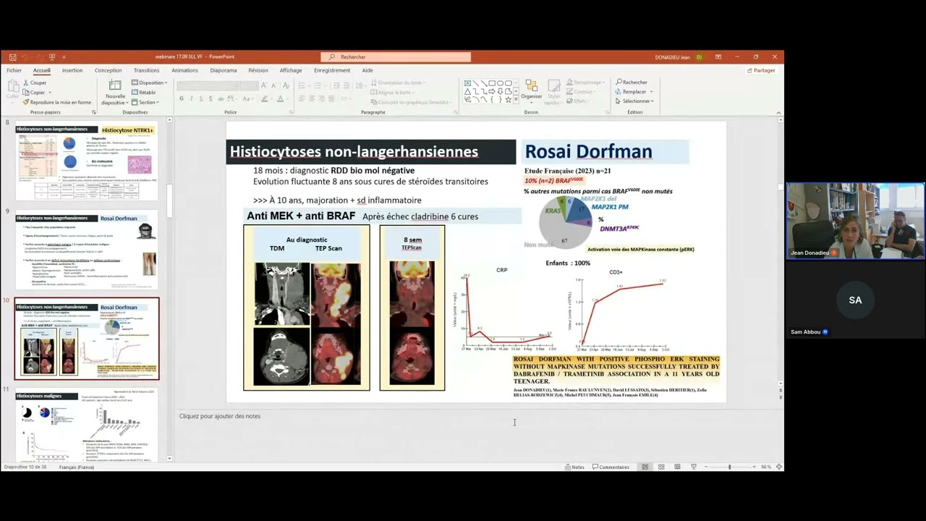
Task: Collapse the ribbon with the chevron
Action: pyautogui.click(x=778, y=112)
